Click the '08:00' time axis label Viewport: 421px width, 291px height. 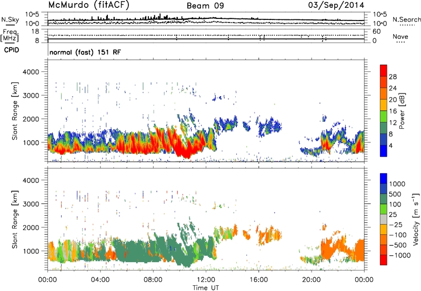(x=153, y=280)
